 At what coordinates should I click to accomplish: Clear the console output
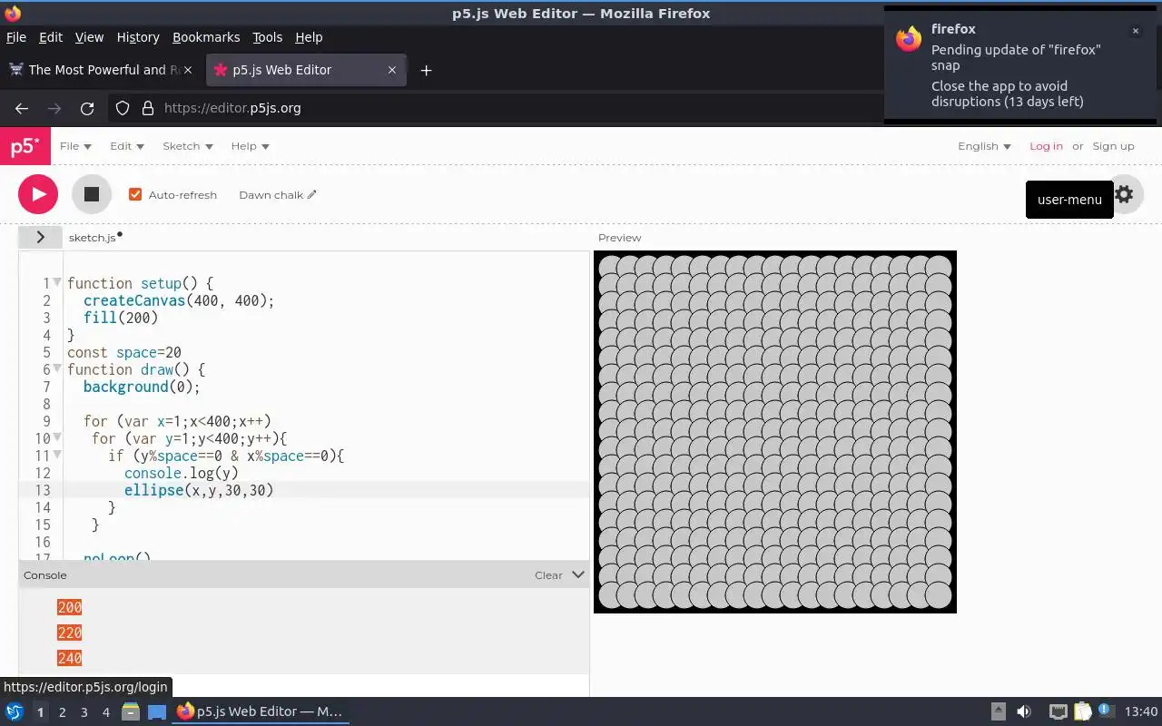(548, 575)
